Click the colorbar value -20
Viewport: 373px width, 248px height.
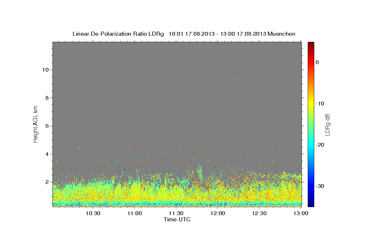[x=320, y=145]
